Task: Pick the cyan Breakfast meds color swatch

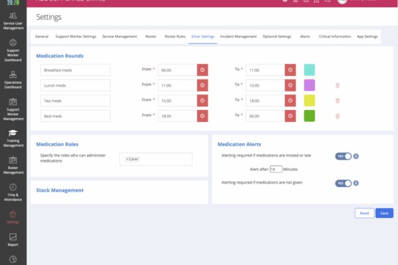Action: (x=309, y=70)
